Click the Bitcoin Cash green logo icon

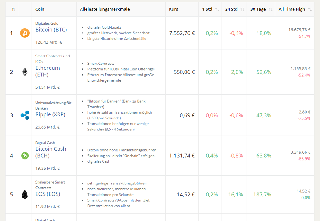[25, 156]
